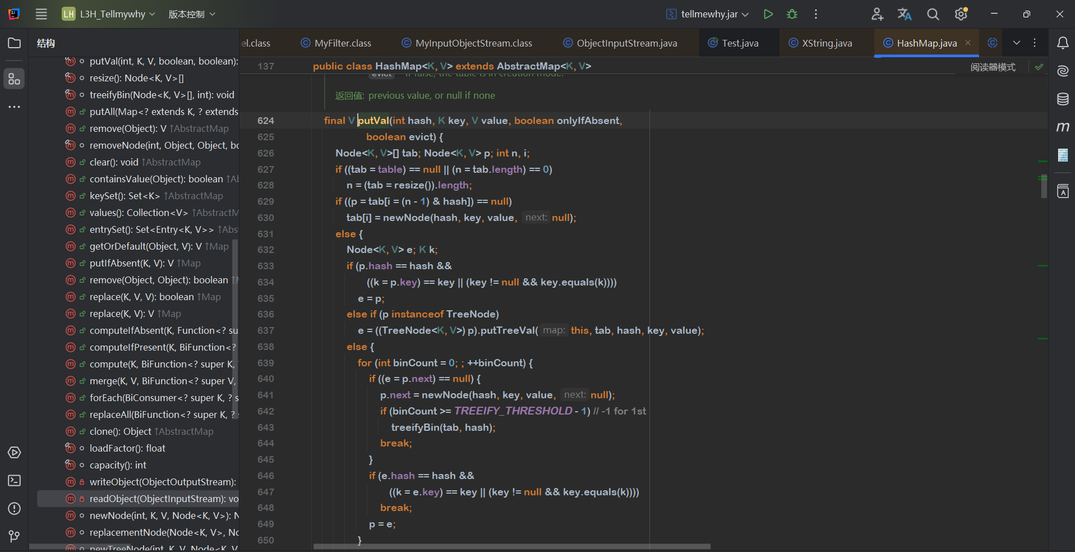This screenshot has width=1075, height=552.
Task: Start debugging with the bug icon
Action: (x=792, y=14)
